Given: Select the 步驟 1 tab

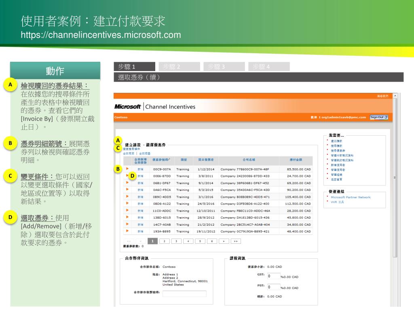Looking at the screenshot, I should (x=134, y=67).
